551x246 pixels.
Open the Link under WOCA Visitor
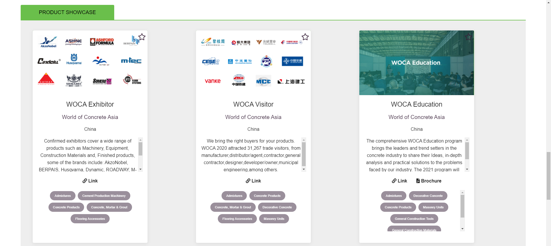click(253, 181)
